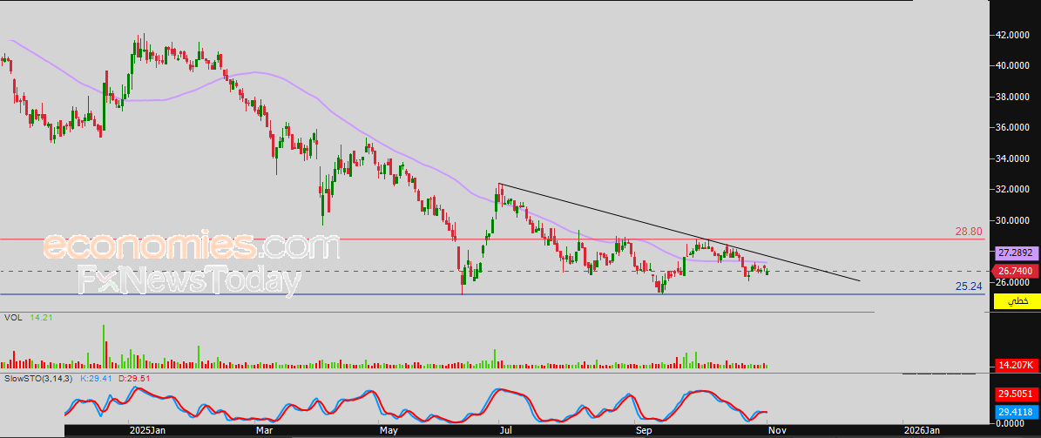Select the blue 29.4118 stochastic tag
The width and height of the screenshot is (1041, 438).
(1016, 411)
